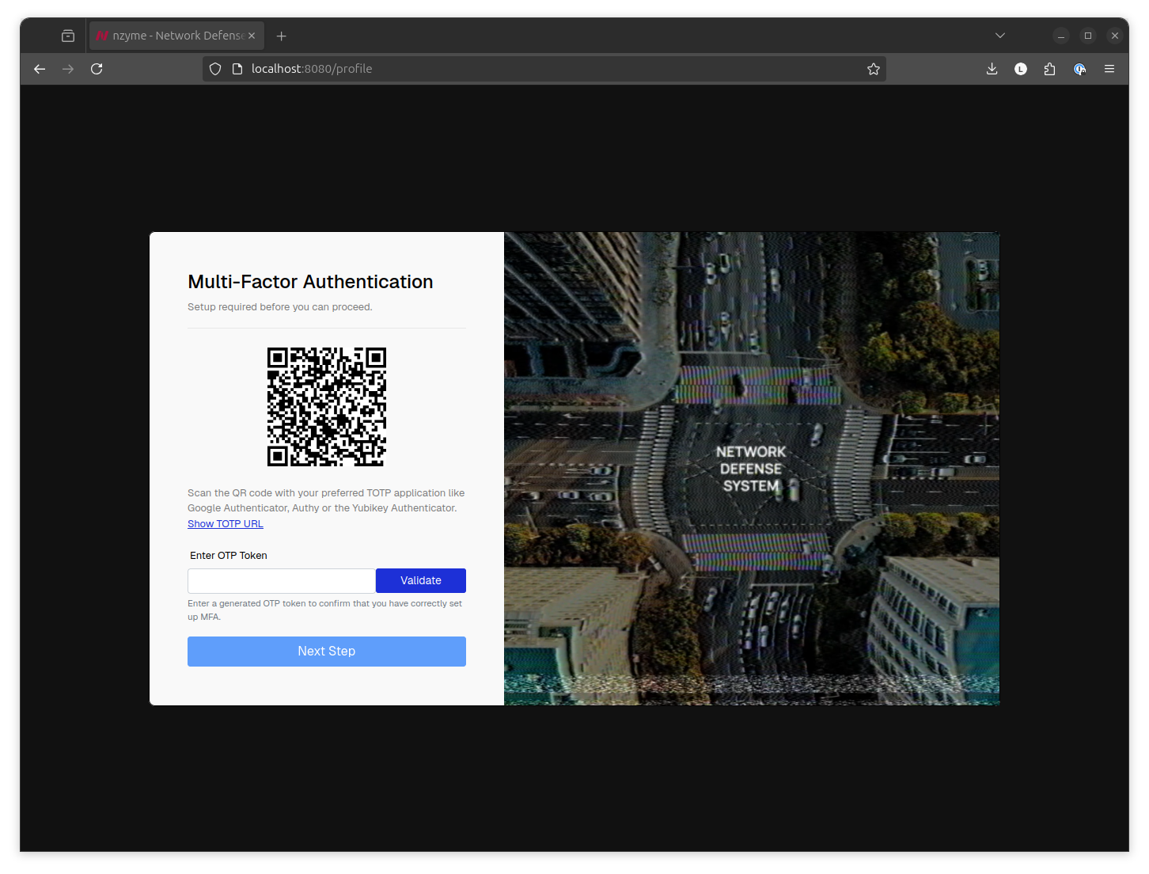Viewport: 1149px width, 874px height.
Task: Click the blue extension icon in toolbar
Action: click(1079, 69)
